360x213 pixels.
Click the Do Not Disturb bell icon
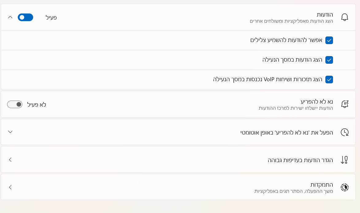point(345,104)
